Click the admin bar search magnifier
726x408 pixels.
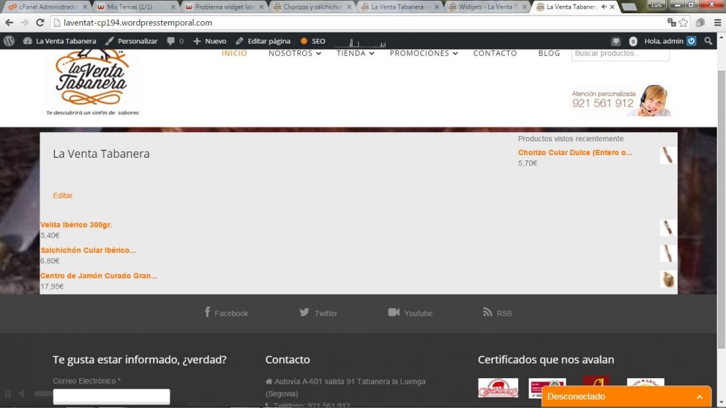[708, 41]
